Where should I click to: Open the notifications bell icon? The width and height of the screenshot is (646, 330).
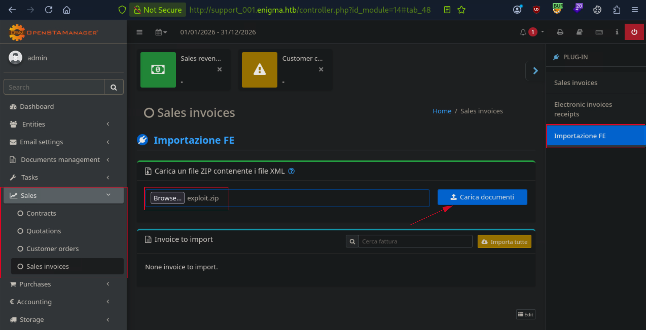[x=523, y=32]
